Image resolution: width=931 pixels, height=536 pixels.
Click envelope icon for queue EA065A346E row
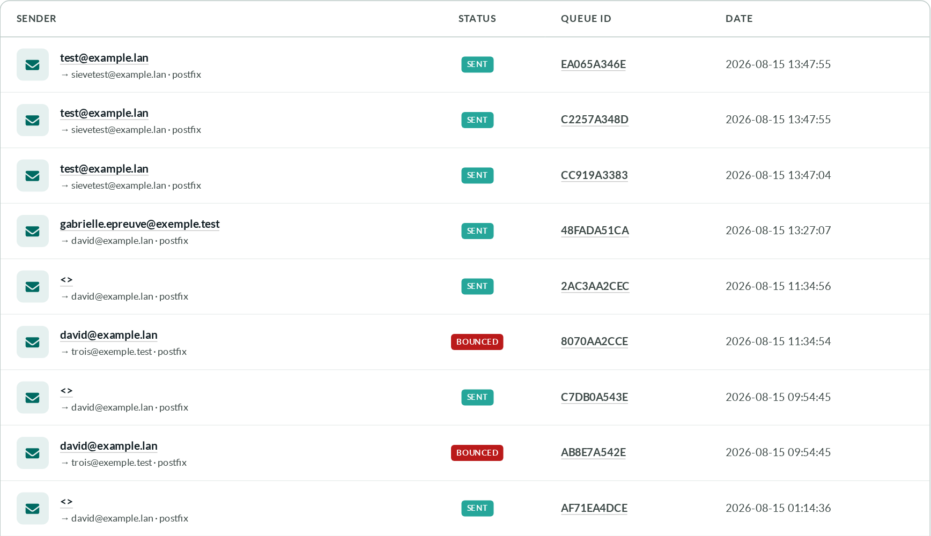(33, 65)
